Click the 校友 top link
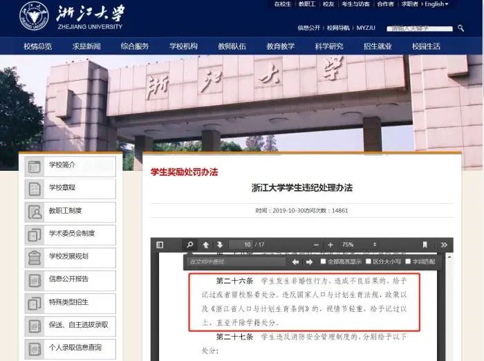484x361 pixels. pos(328,4)
